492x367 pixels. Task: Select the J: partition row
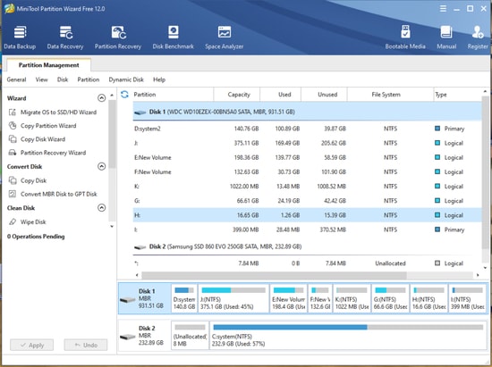click(x=307, y=143)
